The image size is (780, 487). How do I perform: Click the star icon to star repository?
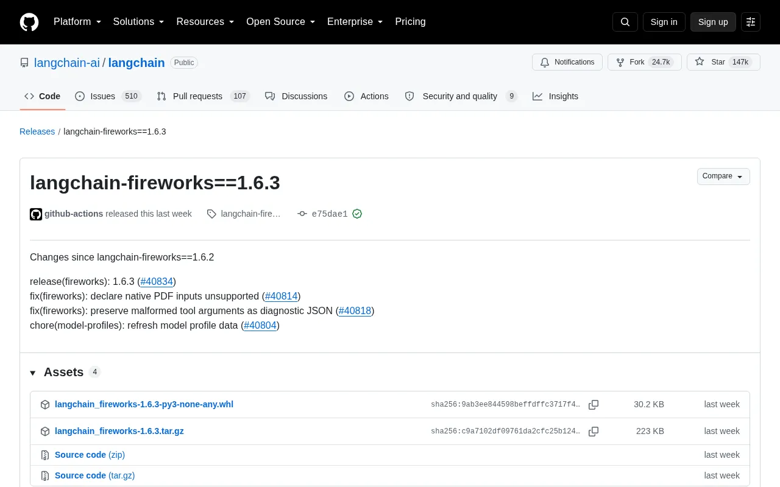[700, 62]
